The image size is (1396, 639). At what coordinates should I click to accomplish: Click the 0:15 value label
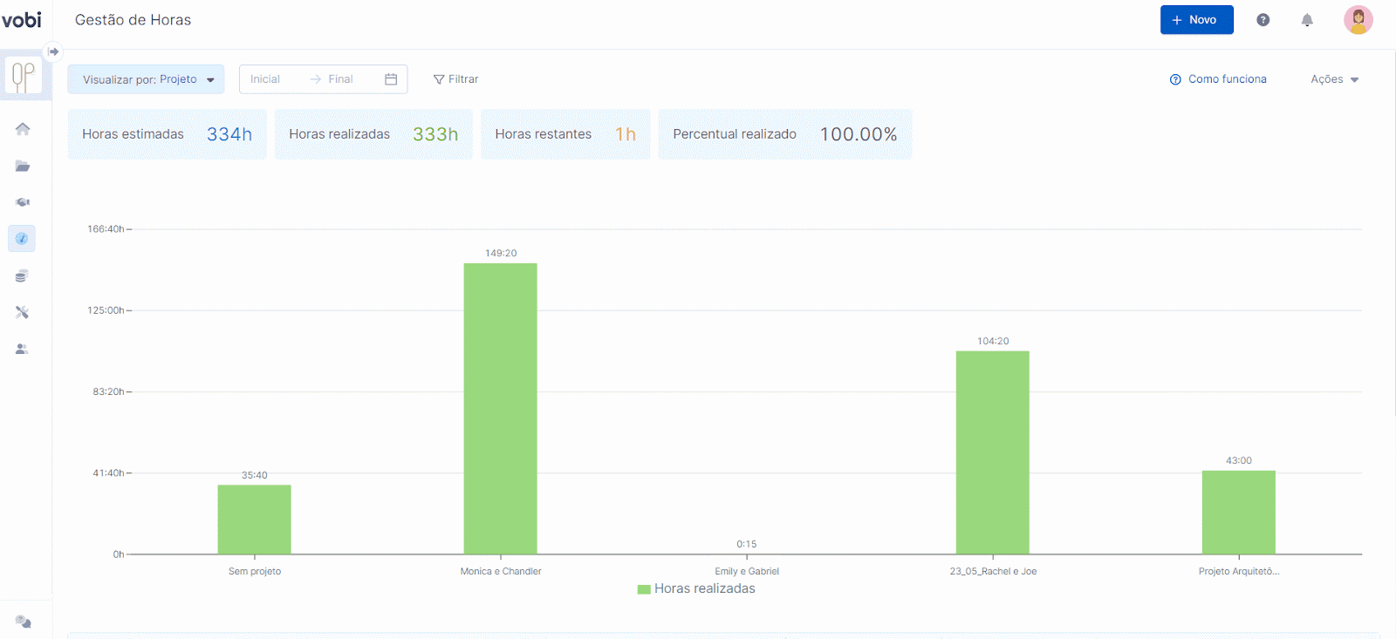tap(747, 545)
